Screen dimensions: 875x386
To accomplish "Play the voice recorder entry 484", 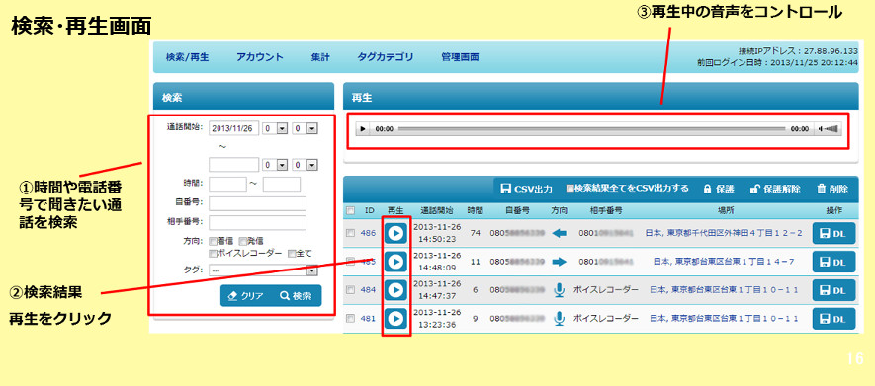I will (x=396, y=290).
